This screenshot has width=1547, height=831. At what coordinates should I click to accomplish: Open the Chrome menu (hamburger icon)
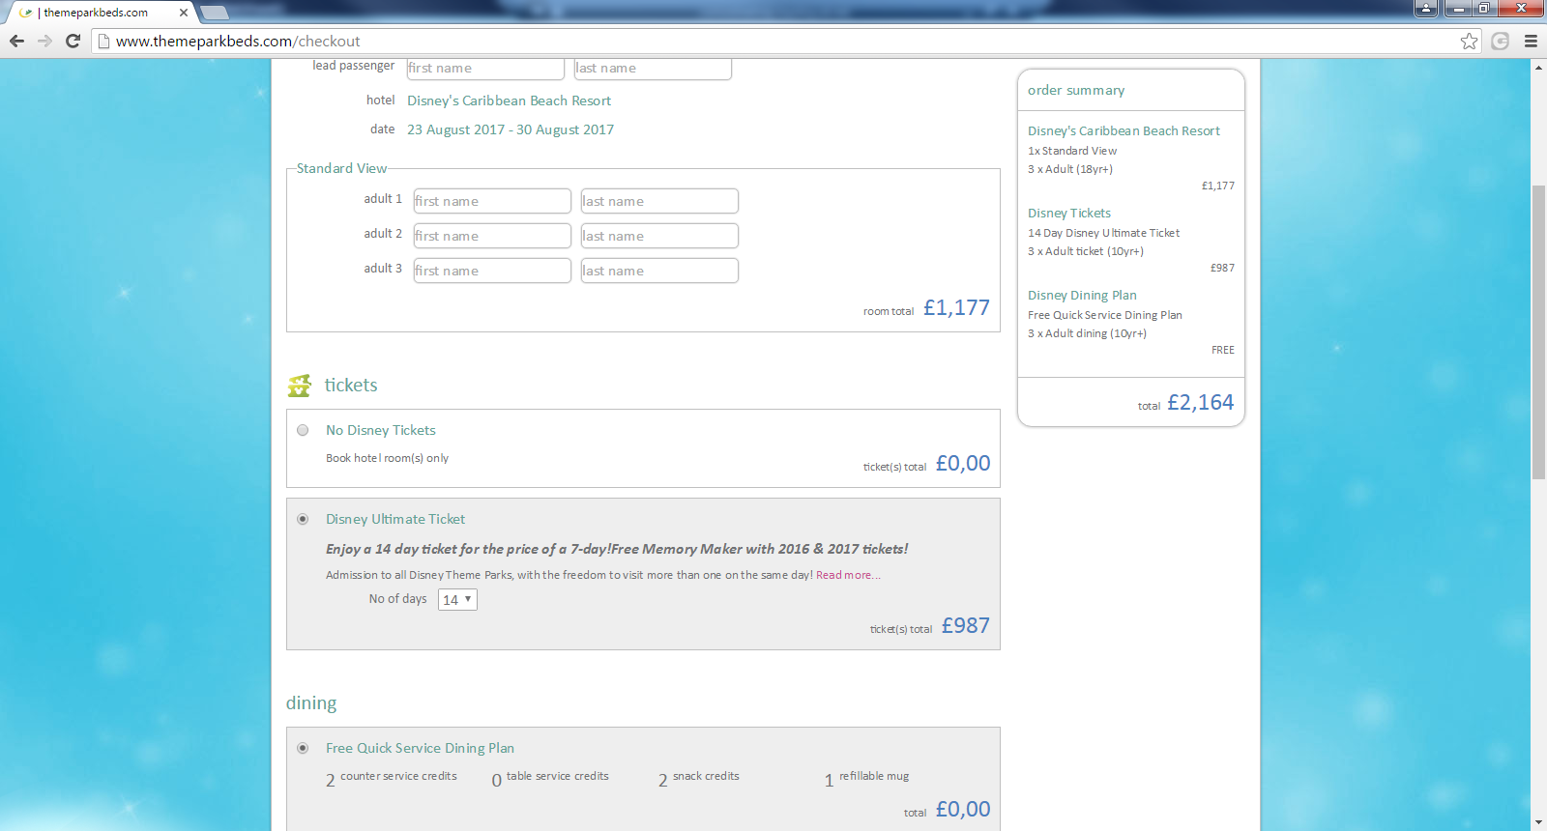[1531, 41]
